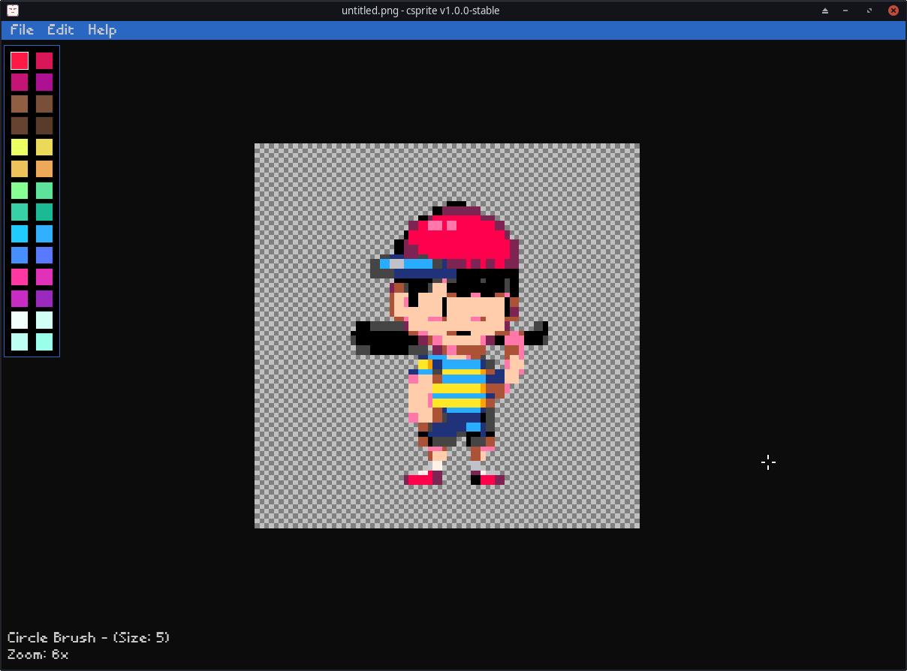This screenshot has width=907, height=671.
Task: Pick the light green swatch
Action: [x=20, y=191]
